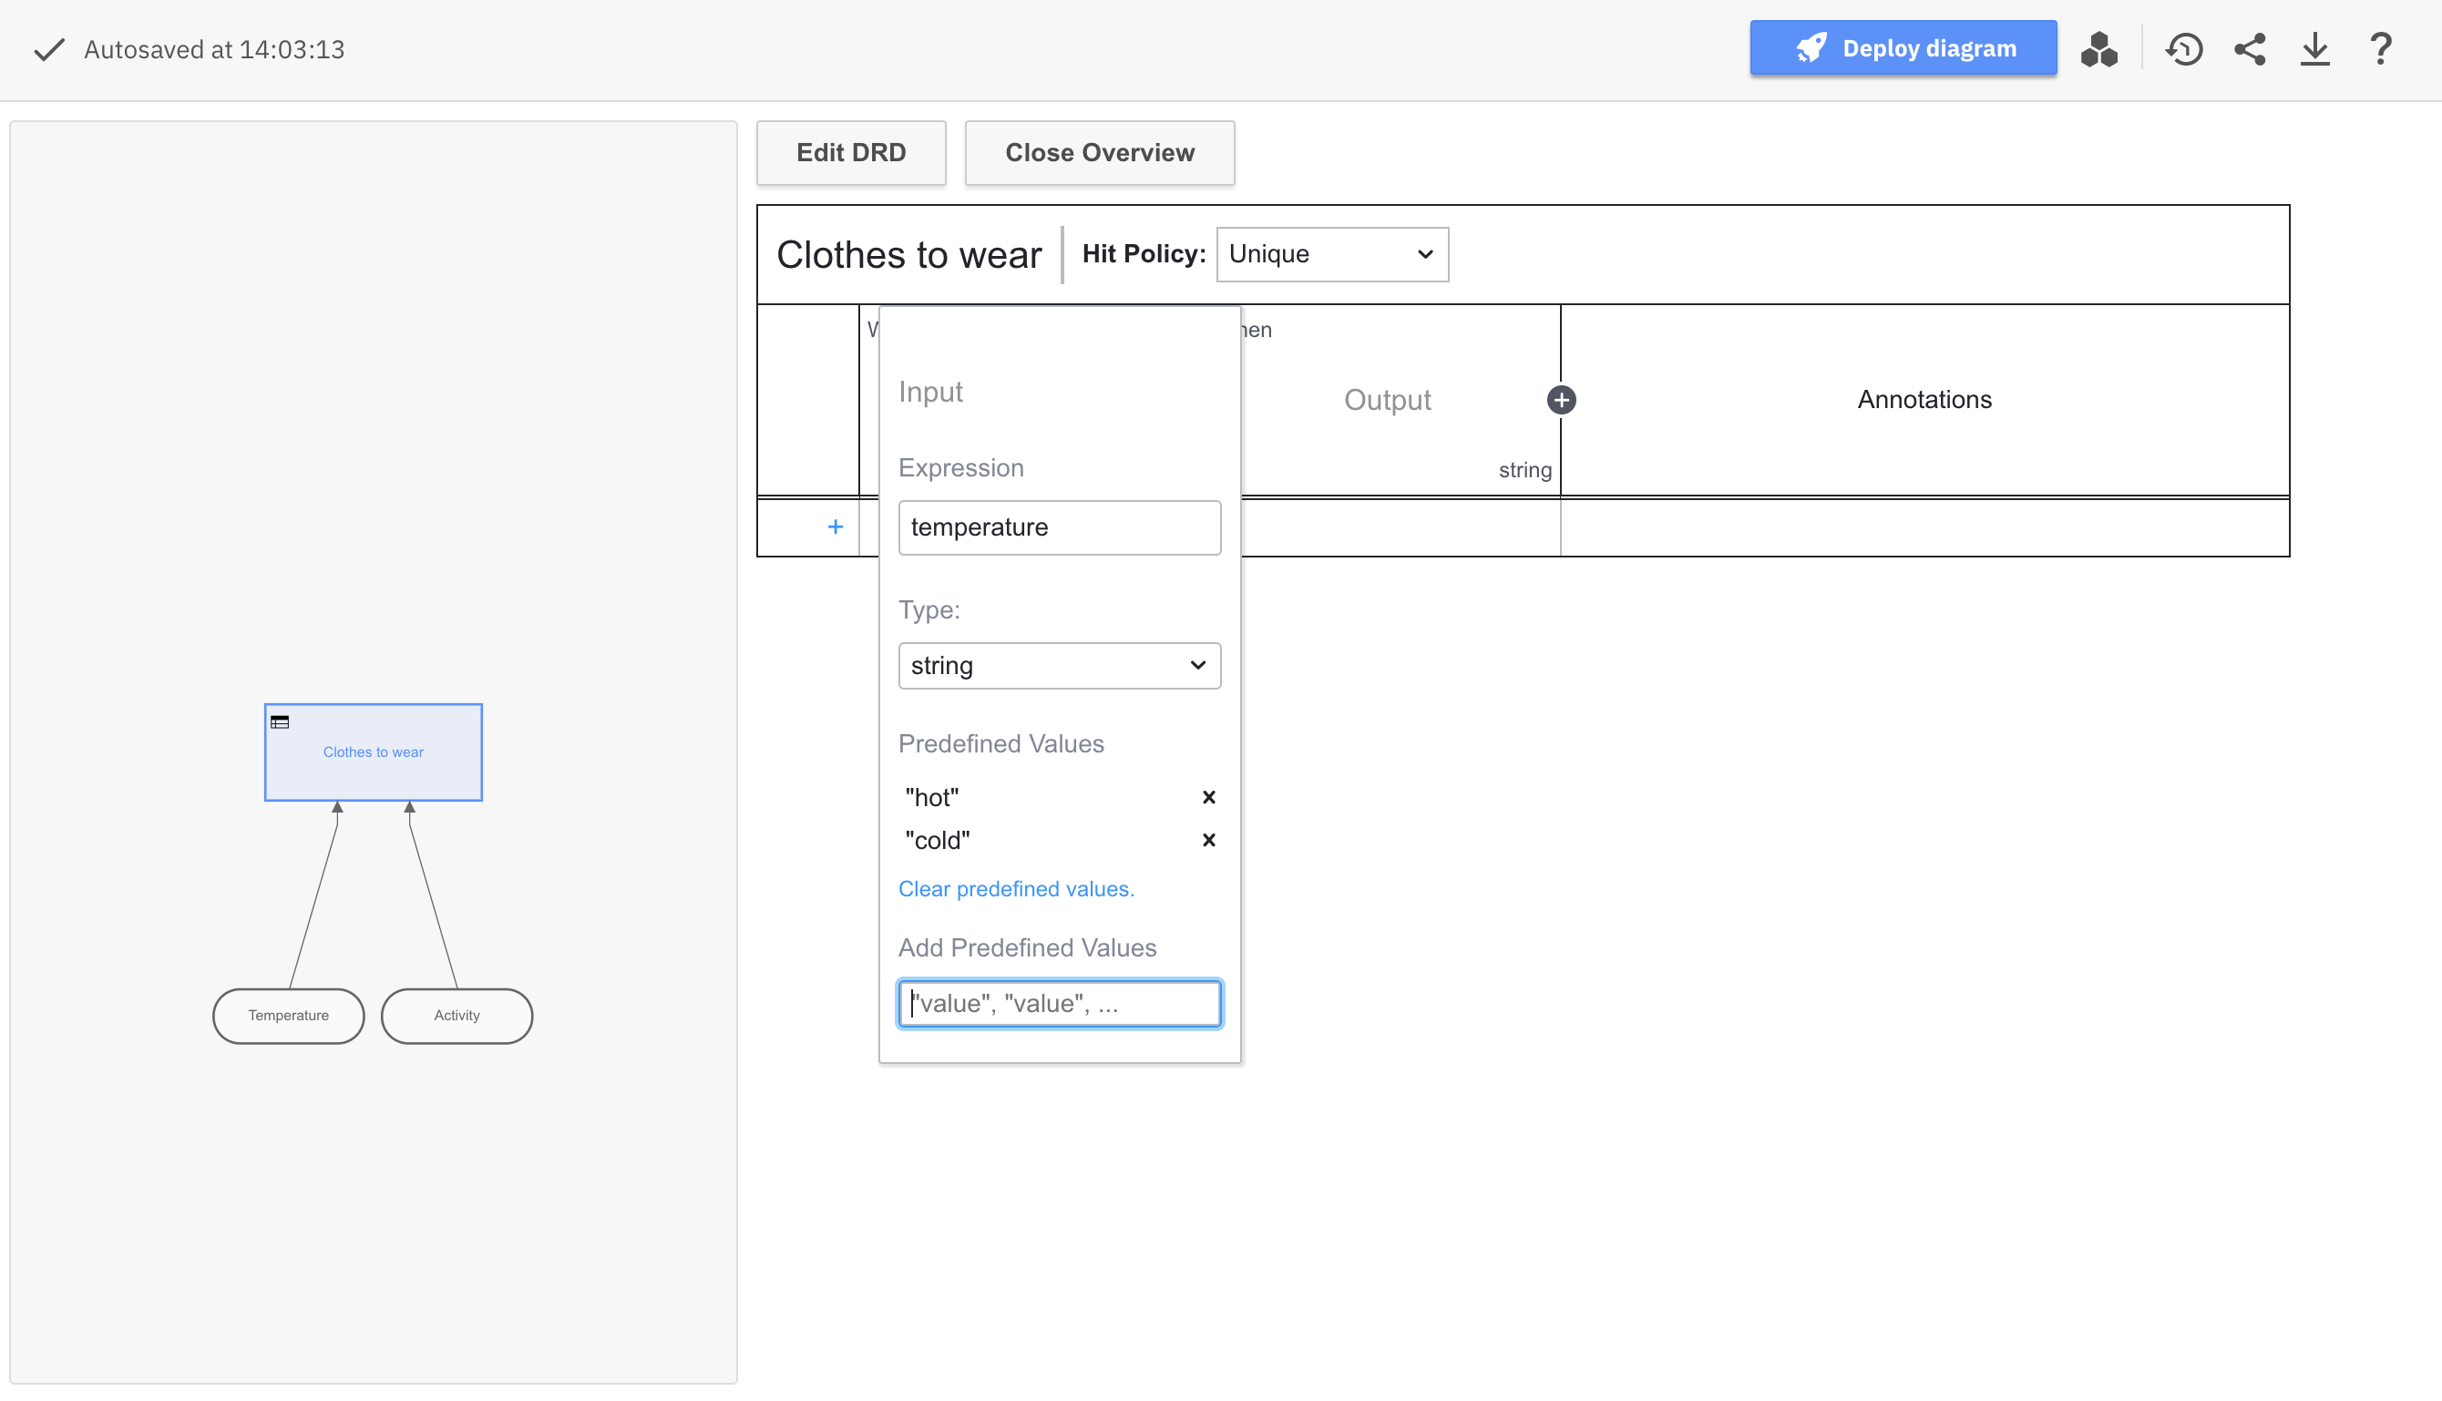Screen dimensions: 2442x1401
Task: Open the Type string dropdown
Action: tap(1059, 666)
